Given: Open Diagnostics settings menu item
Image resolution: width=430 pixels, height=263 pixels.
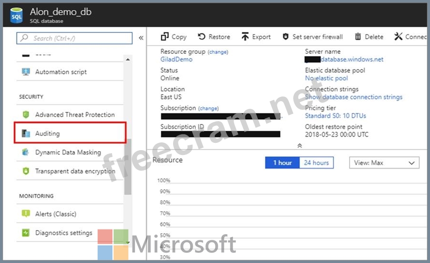Looking at the screenshot, I should 70,232.
